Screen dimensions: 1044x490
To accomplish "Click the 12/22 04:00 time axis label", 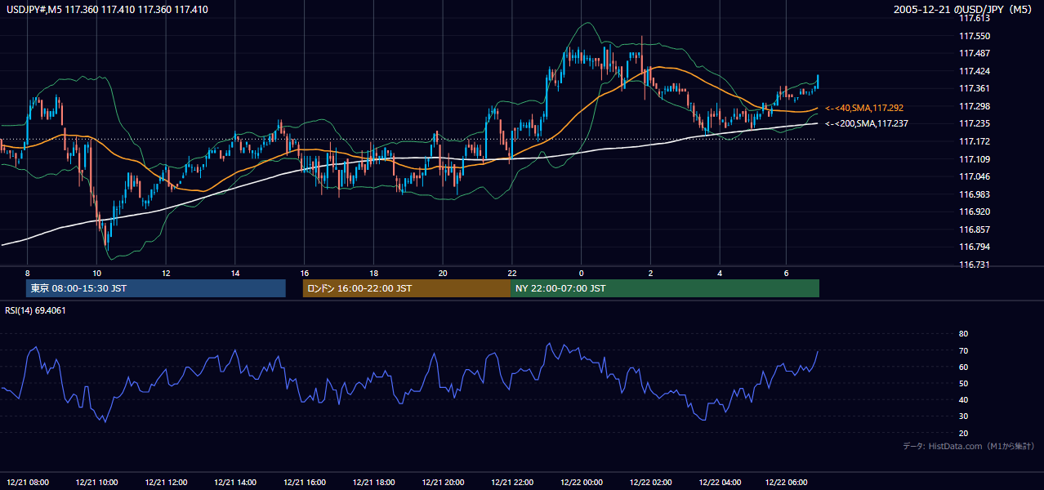I will [720, 482].
